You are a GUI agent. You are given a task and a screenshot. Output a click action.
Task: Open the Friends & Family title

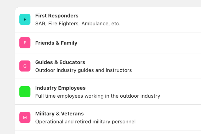point(56,43)
